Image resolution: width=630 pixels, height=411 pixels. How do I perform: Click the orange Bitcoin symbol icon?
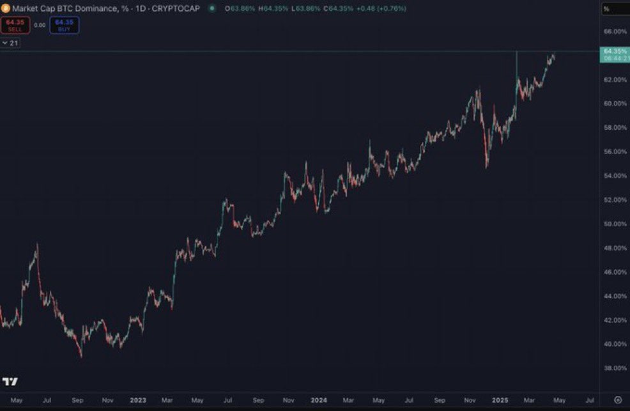(x=5, y=8)
